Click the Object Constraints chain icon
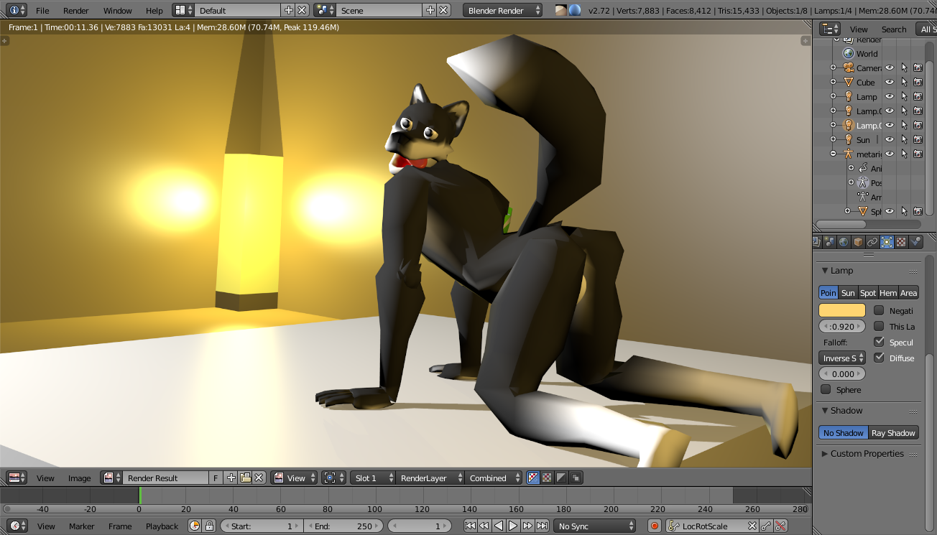937x535 pixels. [872, 243]
